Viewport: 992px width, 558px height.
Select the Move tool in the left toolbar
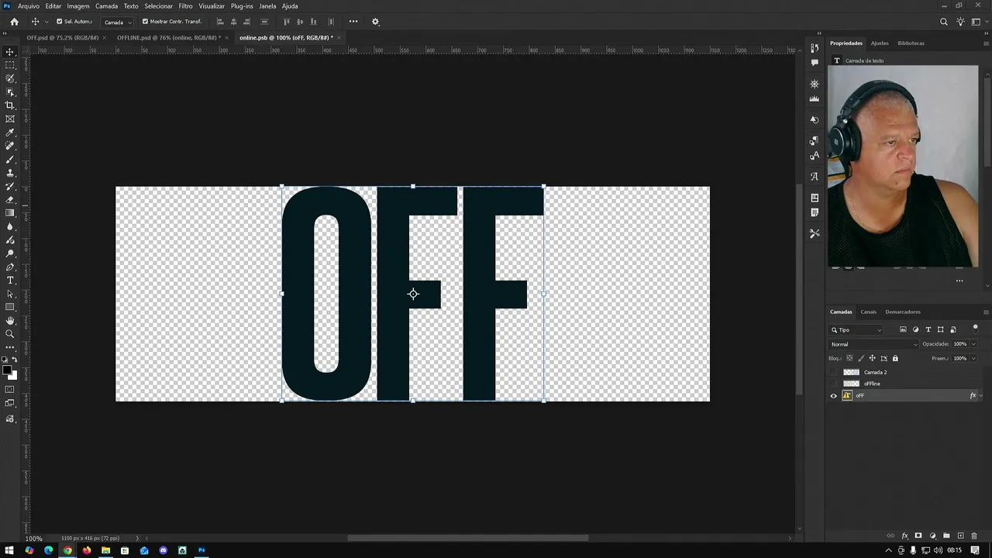click(x=10, y=52)
